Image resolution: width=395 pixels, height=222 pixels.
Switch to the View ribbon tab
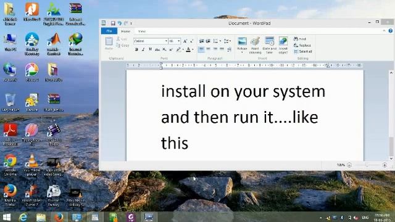click(x=142, y=31)
